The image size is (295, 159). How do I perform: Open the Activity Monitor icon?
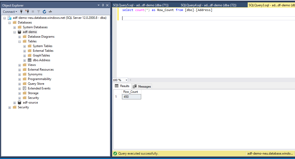click(50, 12)
